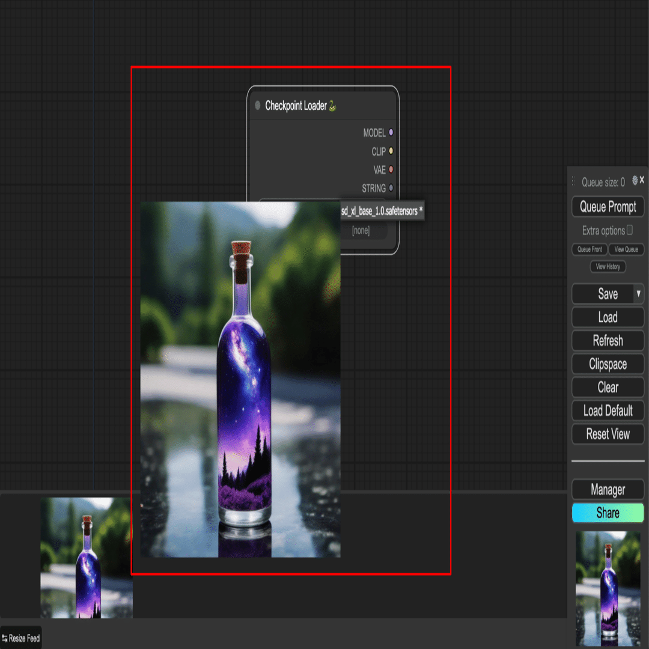Enable the Extra options checkbox
The image size is (649, 649).
tap(630, 230)
